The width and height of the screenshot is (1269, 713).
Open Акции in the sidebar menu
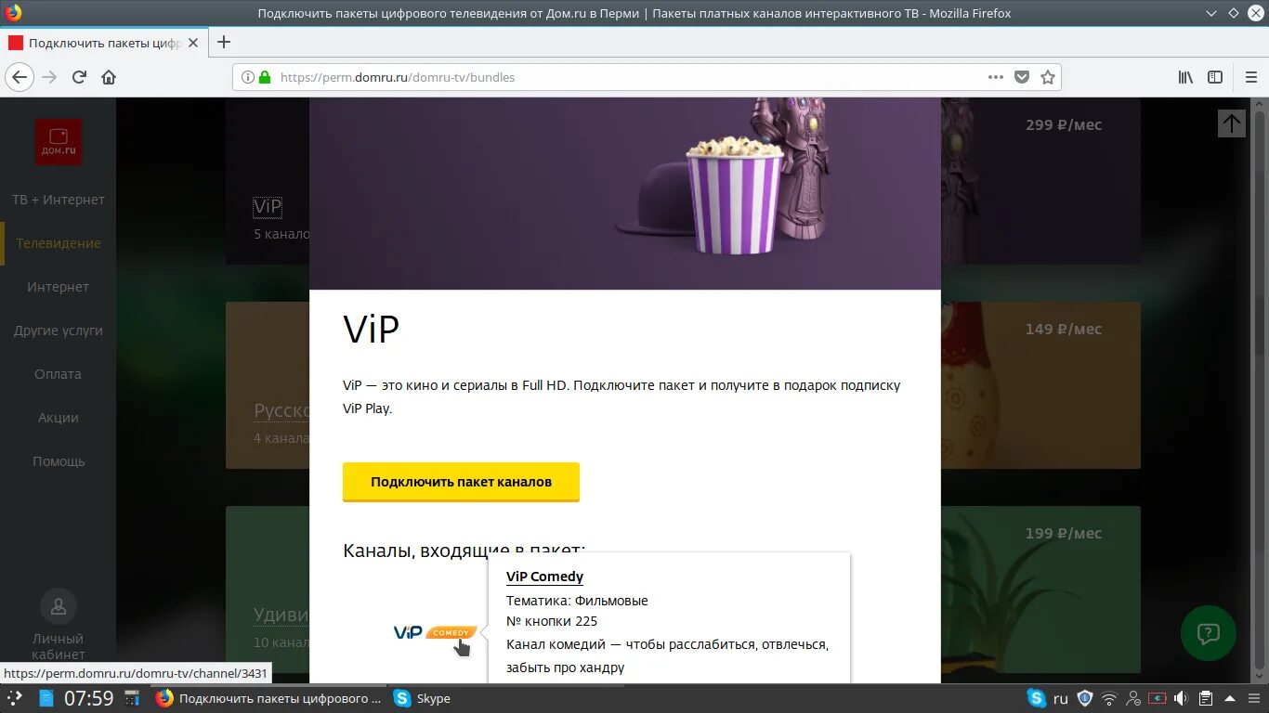click(59, 418)
